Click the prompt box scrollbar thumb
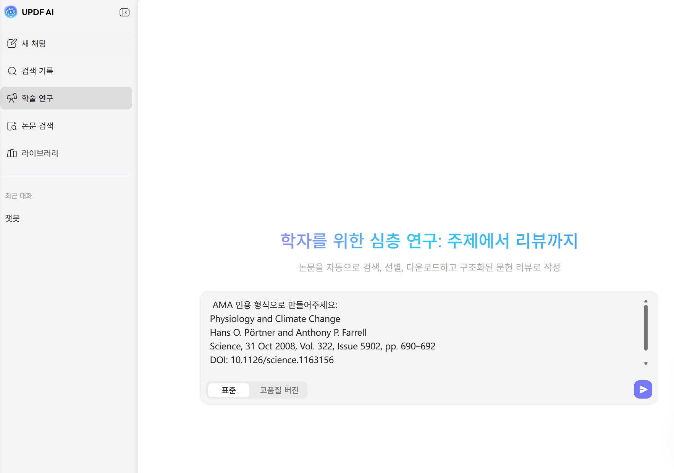The height and width of the screenshot is (473, 674). pyautogui.click(x=646, y=327)
